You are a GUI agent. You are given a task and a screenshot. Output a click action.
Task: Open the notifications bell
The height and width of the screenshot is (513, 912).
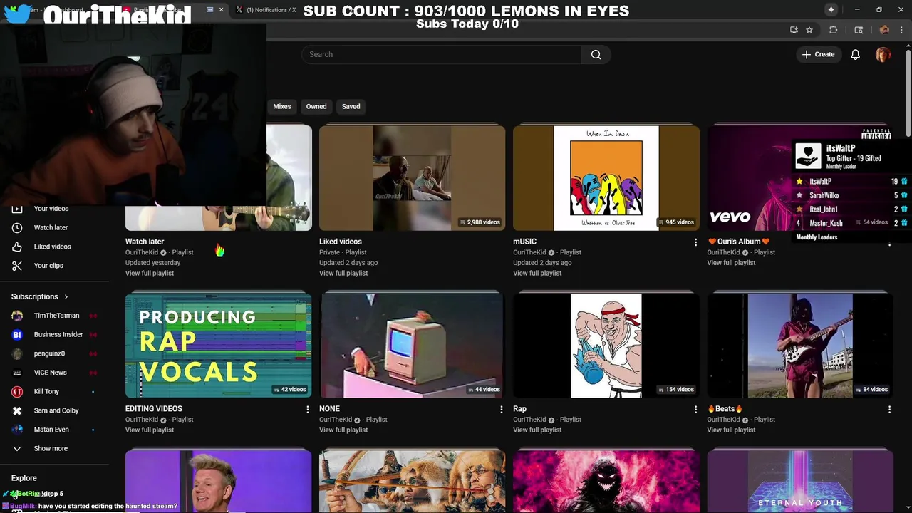tap(855, 55)
